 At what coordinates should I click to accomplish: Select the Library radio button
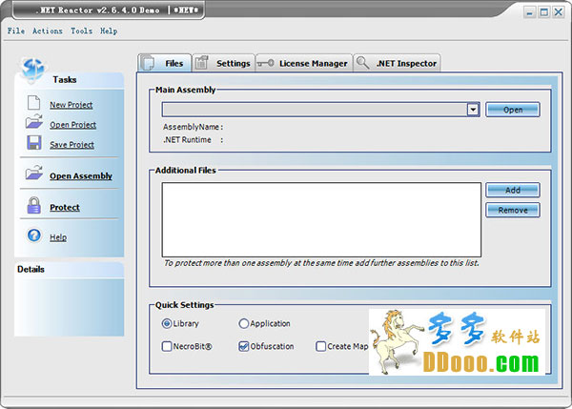pyautogui.click(x=167, y=323)
